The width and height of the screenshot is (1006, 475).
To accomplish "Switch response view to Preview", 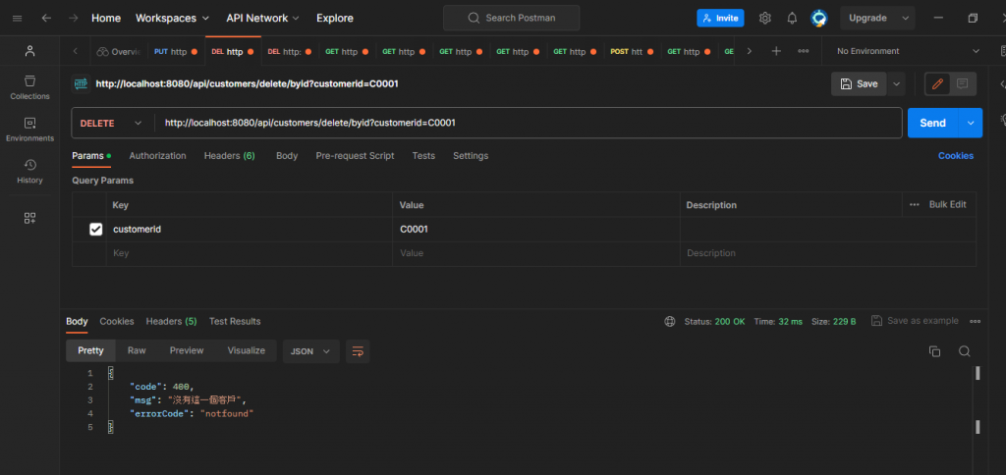I will (x=187, y=350).
